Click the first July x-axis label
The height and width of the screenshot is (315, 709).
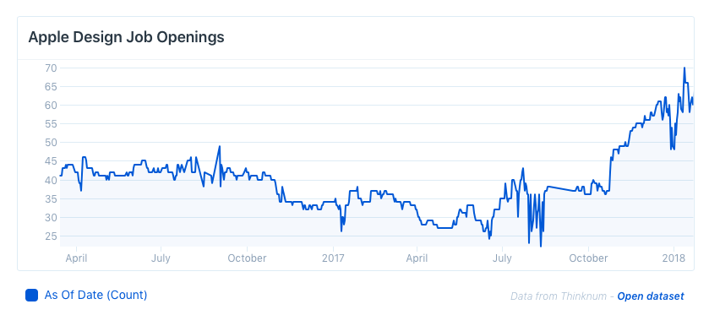pyautogui.click(x=161, y=258)
